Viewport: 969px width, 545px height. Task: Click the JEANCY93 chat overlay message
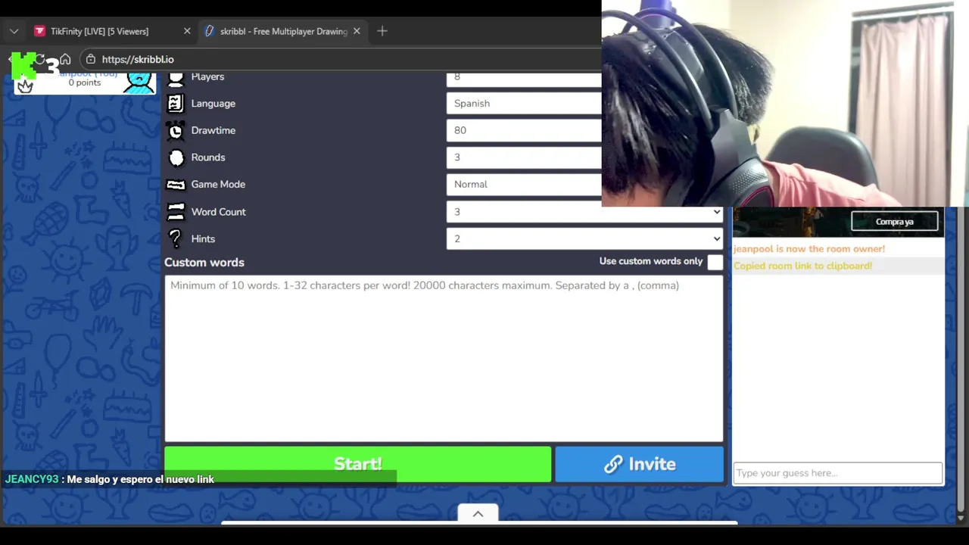pos(110,479)
